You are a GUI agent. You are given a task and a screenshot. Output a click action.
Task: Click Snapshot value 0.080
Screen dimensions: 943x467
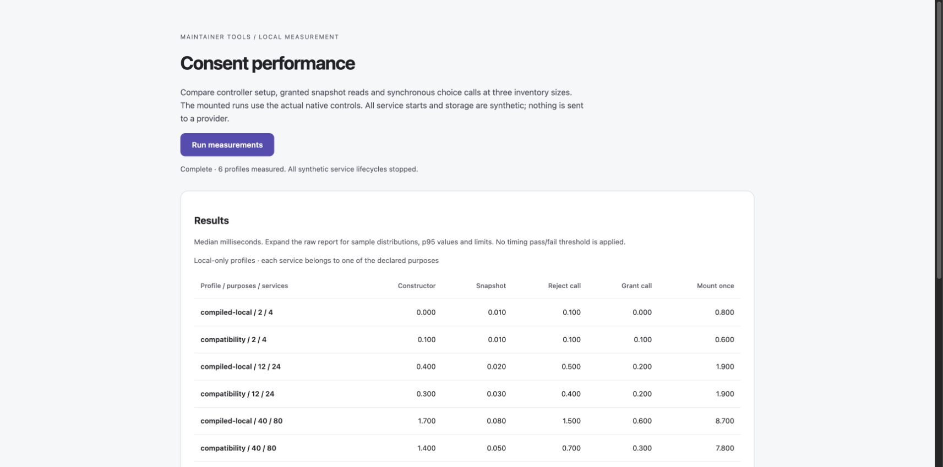[x=497, y=421]
